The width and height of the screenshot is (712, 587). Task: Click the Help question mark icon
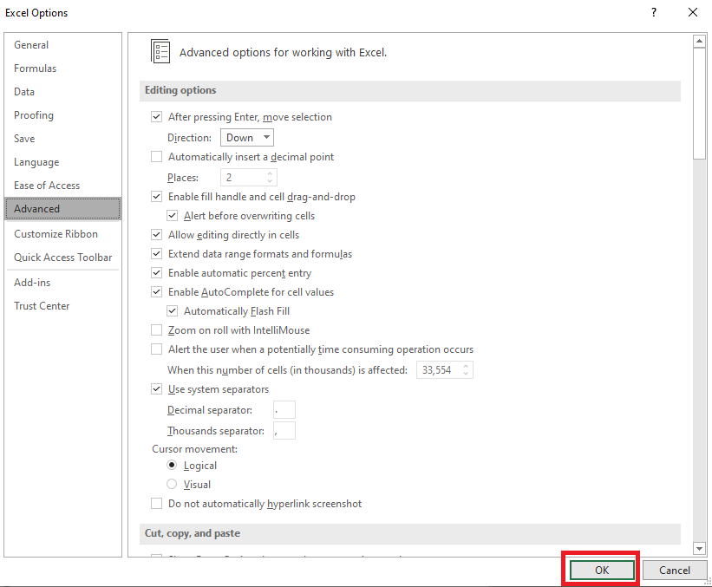pyautogui.click(x=653, y=12)
